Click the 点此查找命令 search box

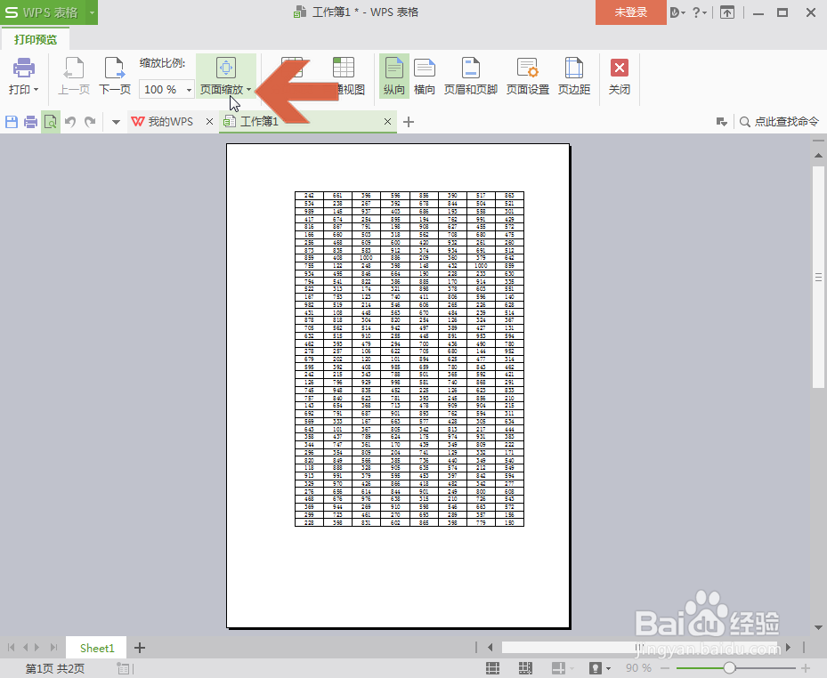[x=780, y=122]
